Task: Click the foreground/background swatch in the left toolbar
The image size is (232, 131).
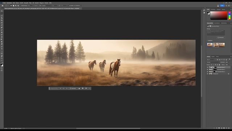Action: (x=2, y=65)
